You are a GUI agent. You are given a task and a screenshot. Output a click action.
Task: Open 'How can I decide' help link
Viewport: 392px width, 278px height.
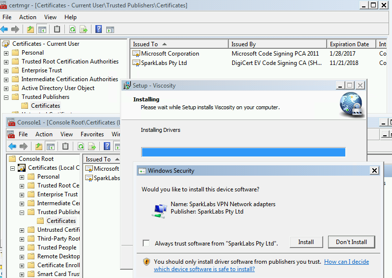pos(262,265)
